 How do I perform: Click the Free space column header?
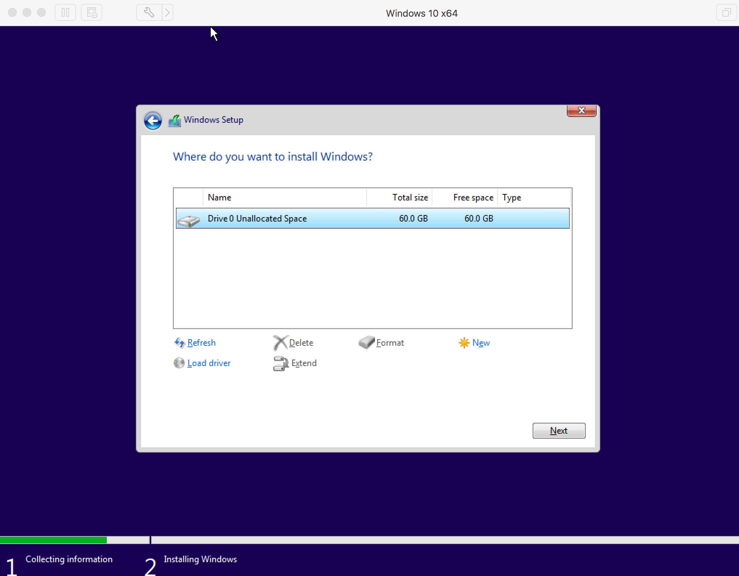click(465, 198)
